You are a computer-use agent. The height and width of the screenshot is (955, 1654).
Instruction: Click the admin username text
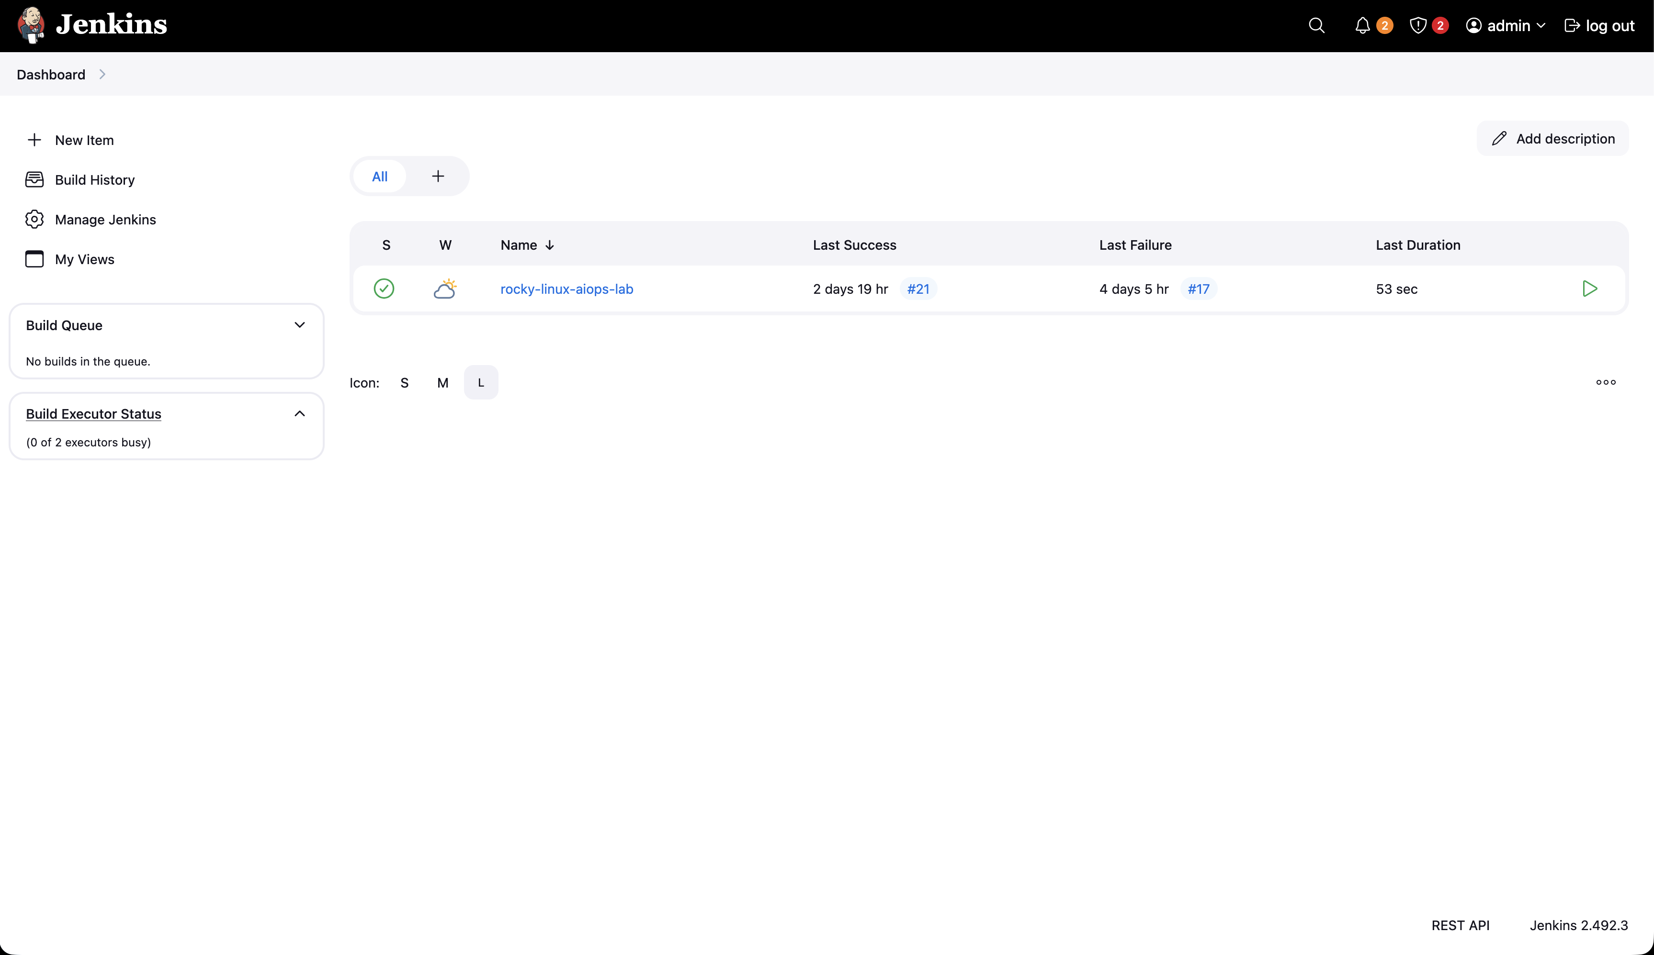(x=1508, y=25)
